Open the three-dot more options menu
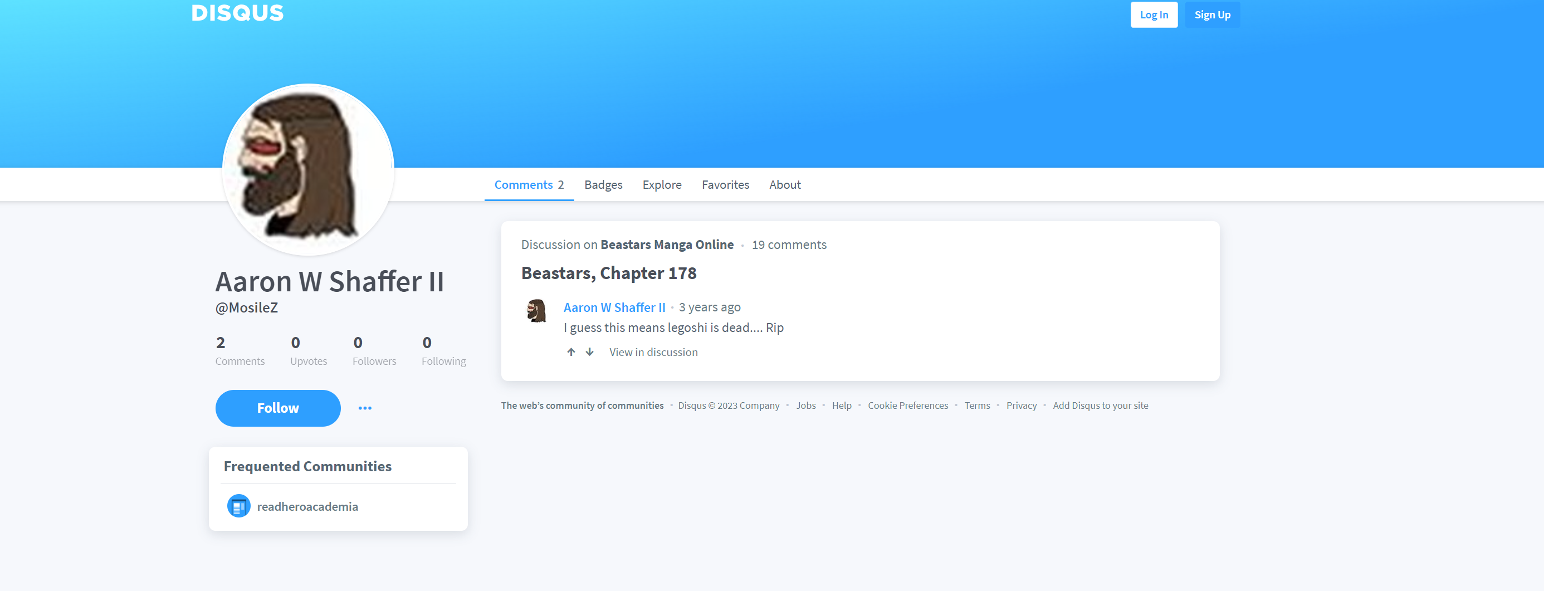Viewport: 1544px width, 591px height. 365,408
